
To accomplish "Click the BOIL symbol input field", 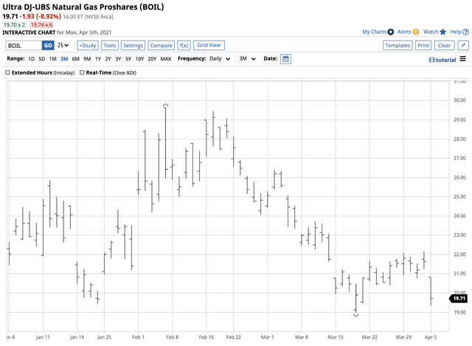I will [24, 46].
